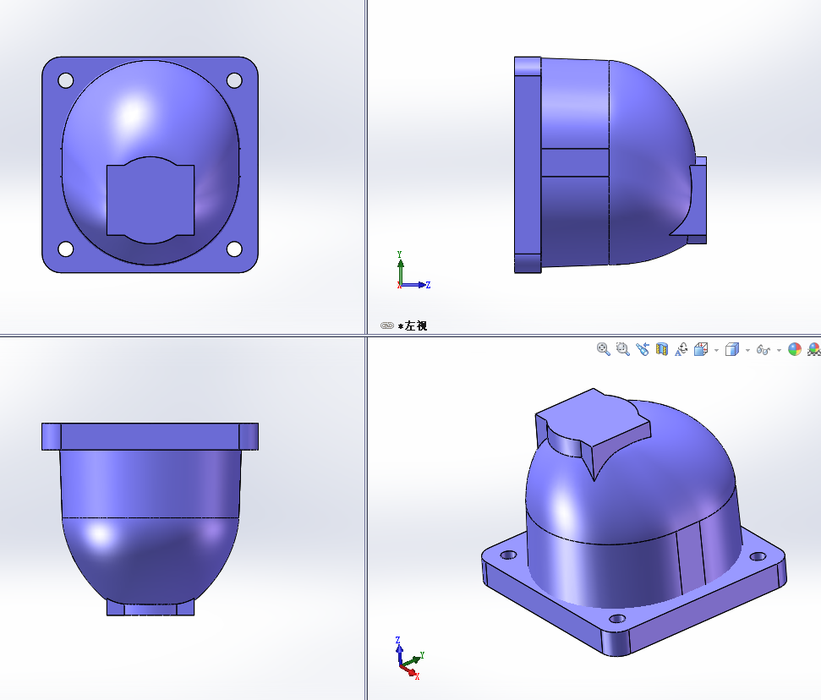Toggle the link views chain icon
821x700 pixels.
387,325
